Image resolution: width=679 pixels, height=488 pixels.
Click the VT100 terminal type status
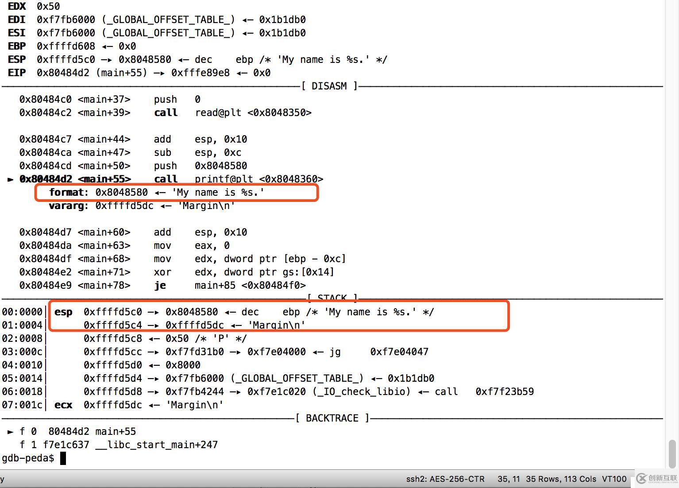pyautogui.click(x=614, y=479)
